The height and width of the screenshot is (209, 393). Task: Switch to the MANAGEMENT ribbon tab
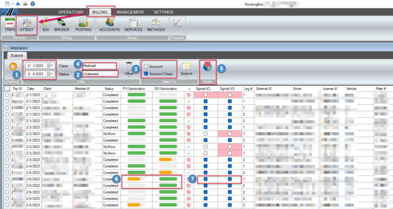tap(130, 12)
